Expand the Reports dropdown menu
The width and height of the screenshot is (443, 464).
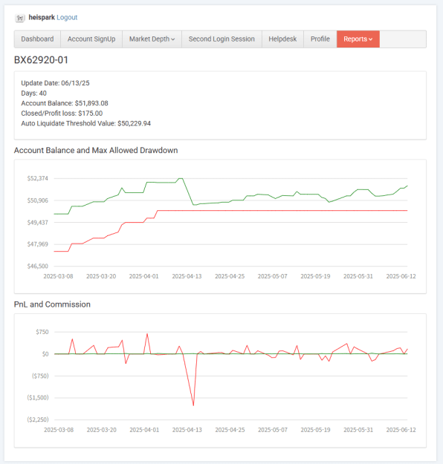tap(358, 39)
